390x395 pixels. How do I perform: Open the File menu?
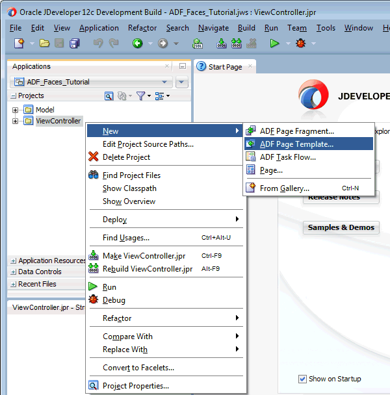point(16,28)
